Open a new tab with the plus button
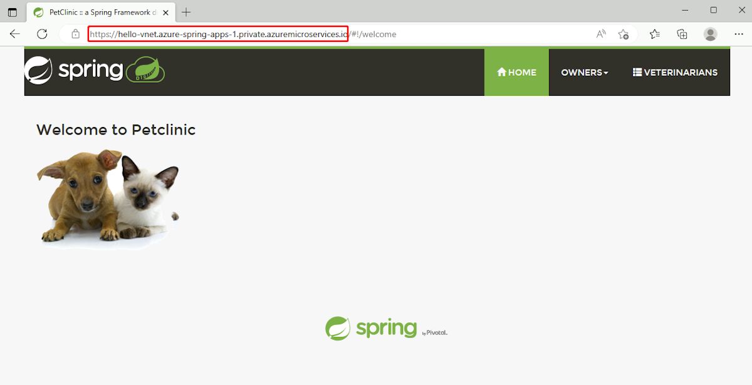This screenshot has height=385, width=752. 186,12
